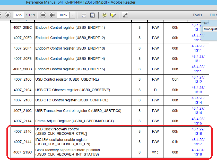Click text Clock recovery separated interrupt status

[68, 150]
